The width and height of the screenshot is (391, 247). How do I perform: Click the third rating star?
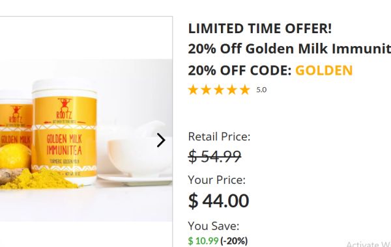pos(219,90)
